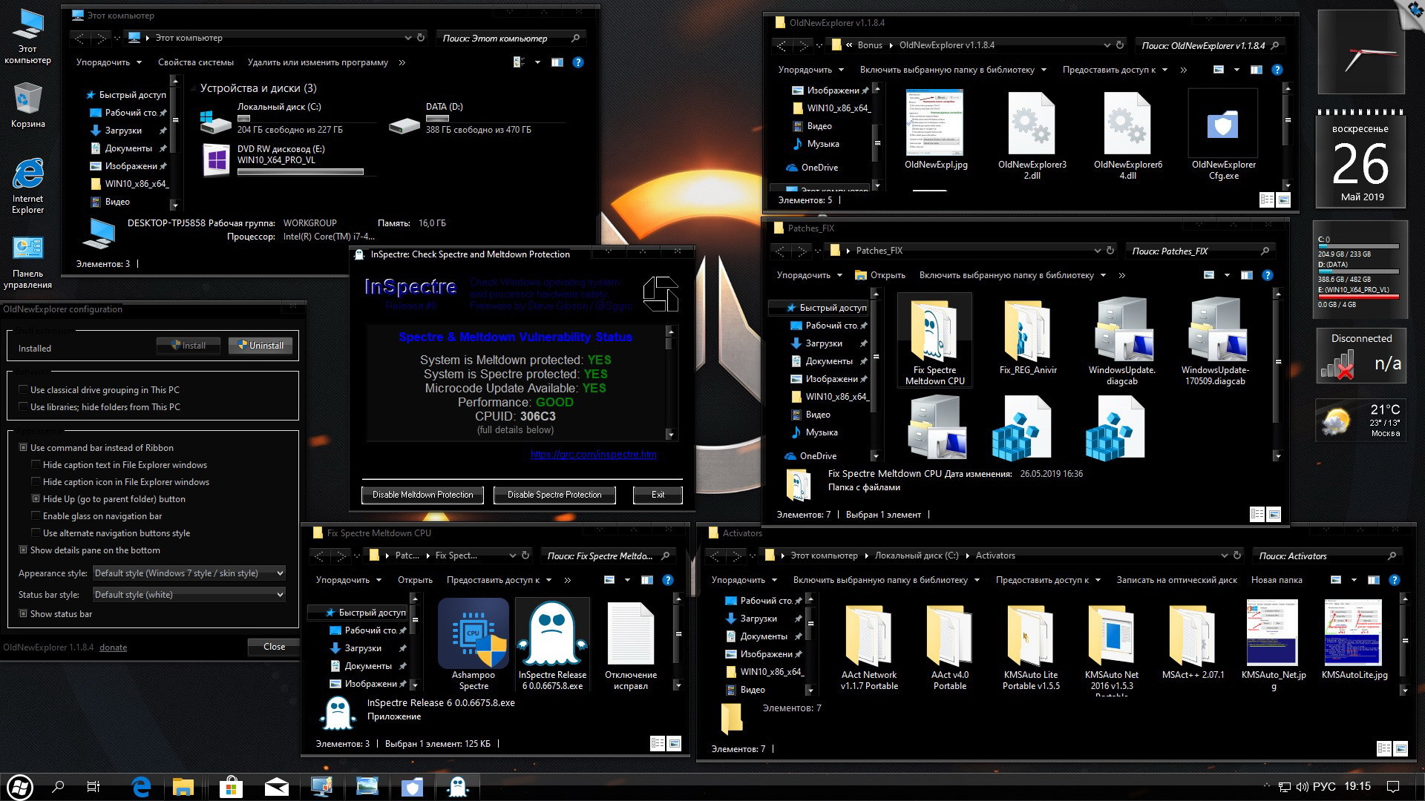Open File Explorer from taskbar
The image size is (1425, 801).
click(x=183, y=786)
